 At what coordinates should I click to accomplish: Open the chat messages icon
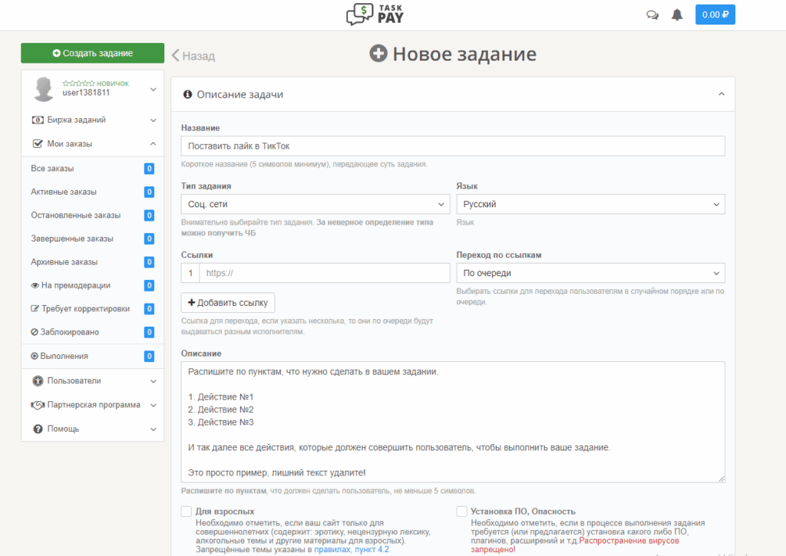pyautogui.click(x=652, y=15)
